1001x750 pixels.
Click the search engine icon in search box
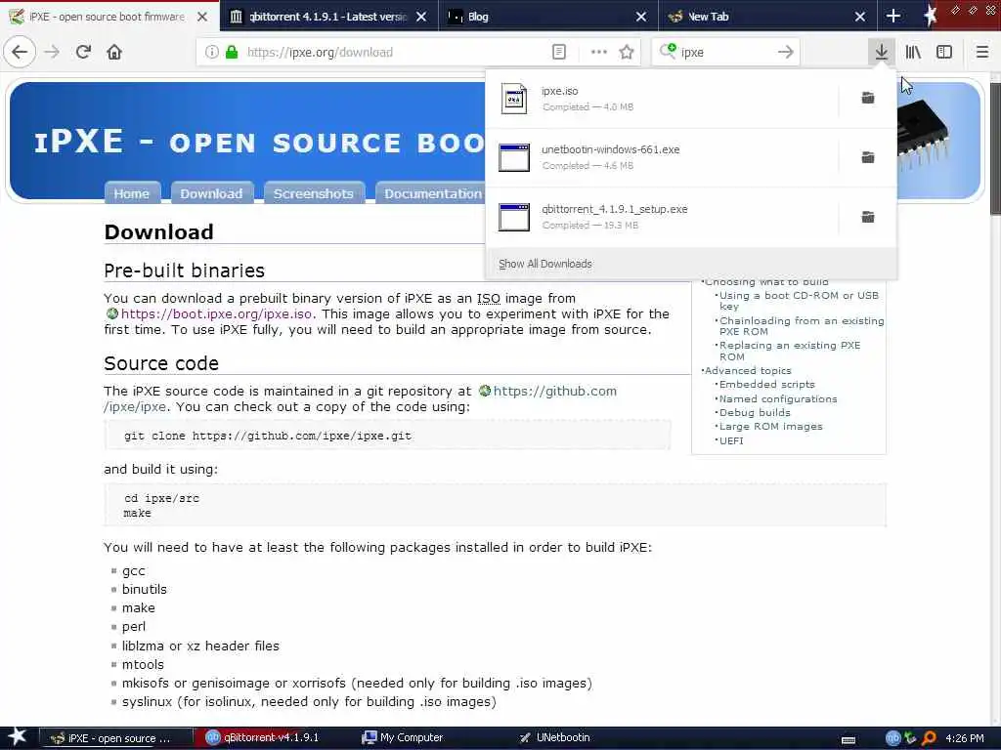[x=668, y=51]
